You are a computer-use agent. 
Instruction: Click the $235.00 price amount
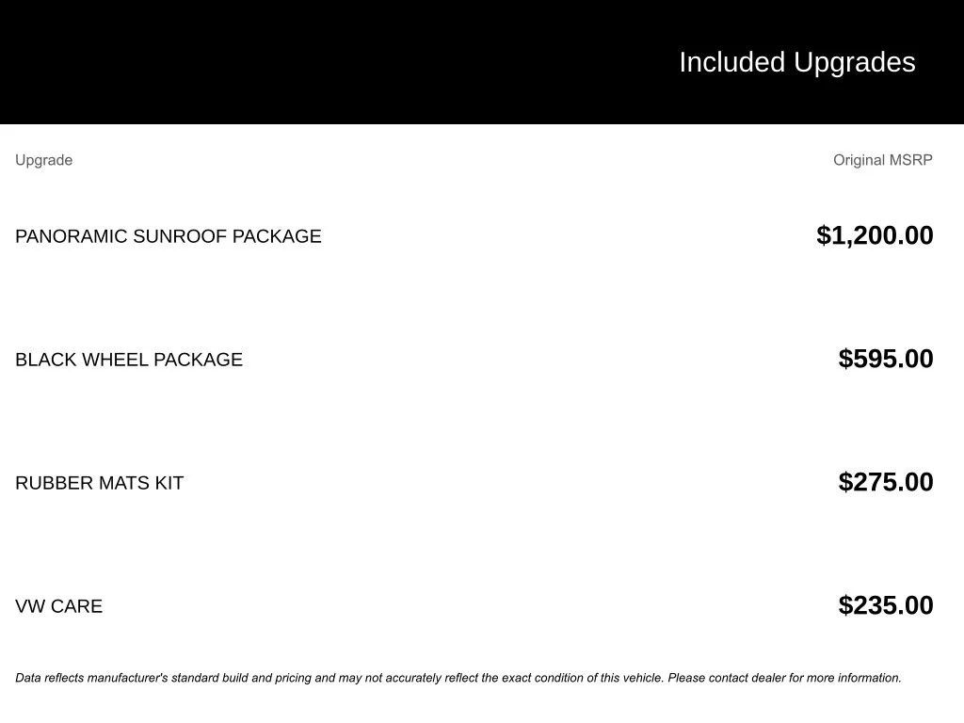pyautogui.click(x=886, y=605)
